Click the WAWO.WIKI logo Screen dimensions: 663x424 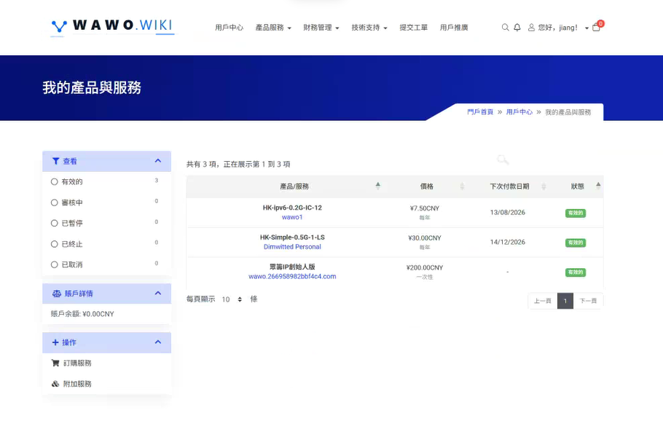(x=112, y=26)
